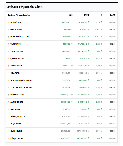Viewport: 123px width, 146px height.
Task: Click the green trend arrow next to GRAM ALTIN
Action: pyautogui.click(x=9, y=30)
